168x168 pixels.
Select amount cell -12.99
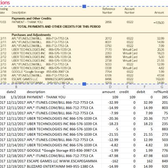coord(110,140)
